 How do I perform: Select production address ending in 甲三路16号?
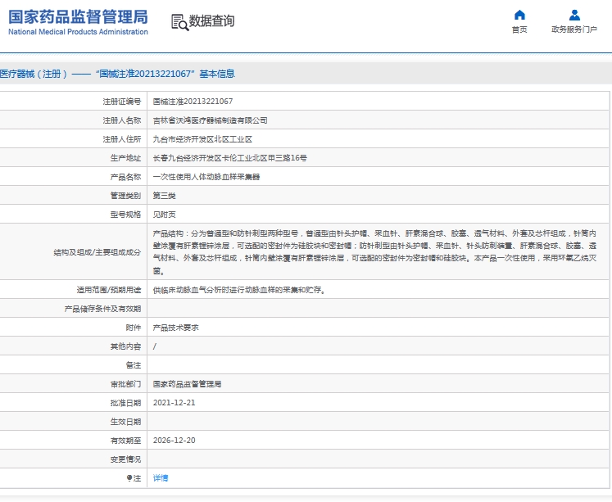pyautogui.click(x=230, y=158)
